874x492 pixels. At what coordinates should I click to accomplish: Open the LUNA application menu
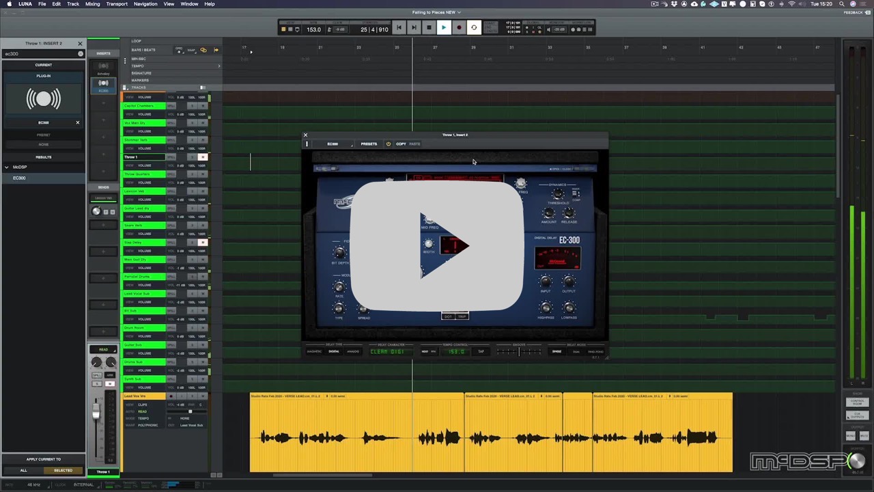point(25,4)
